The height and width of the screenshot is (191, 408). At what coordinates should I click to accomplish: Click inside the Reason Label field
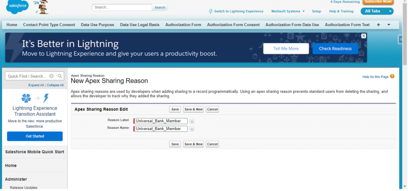click(161, 121)
